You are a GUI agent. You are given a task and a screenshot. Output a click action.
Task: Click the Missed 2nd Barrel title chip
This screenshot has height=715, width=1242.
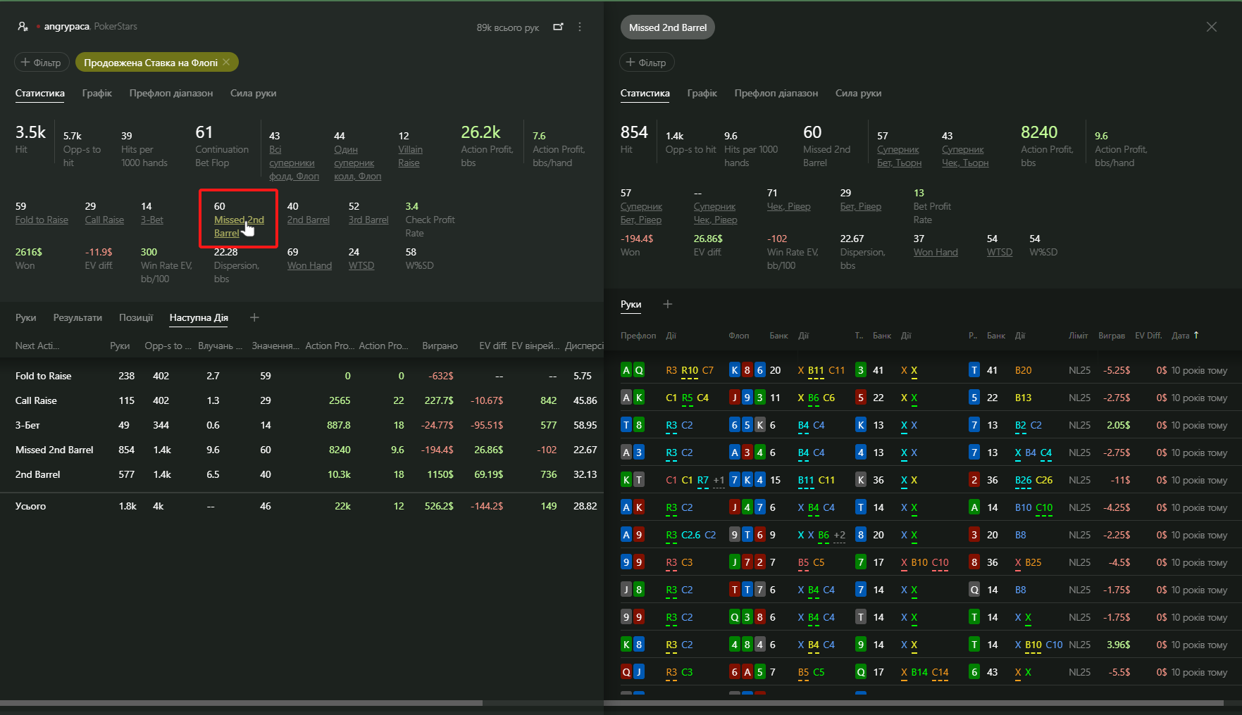pos(667,27)
